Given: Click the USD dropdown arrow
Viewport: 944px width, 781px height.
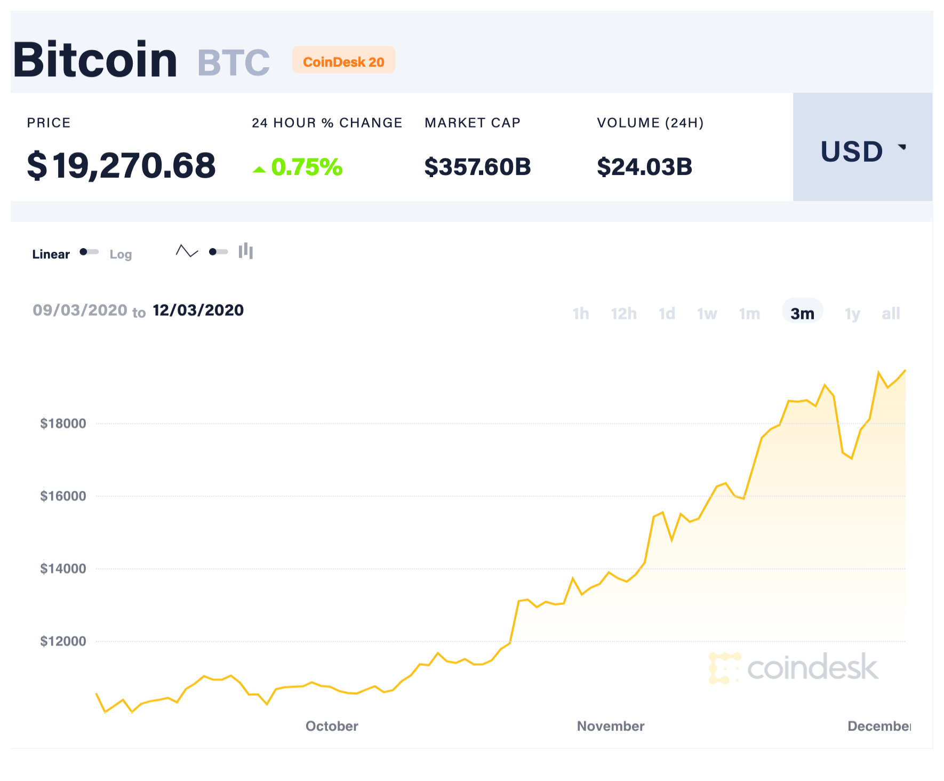Looking at the screenshot, I should tap(902, 147).
